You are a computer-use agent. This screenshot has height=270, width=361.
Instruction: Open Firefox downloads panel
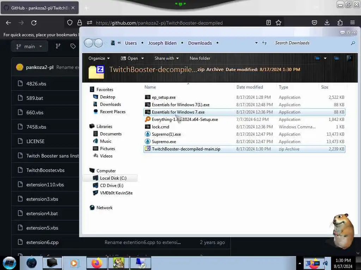click(x=327, y=22)
